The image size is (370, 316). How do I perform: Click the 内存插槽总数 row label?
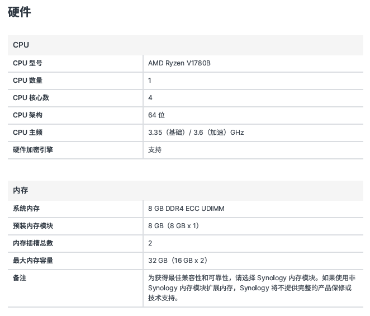tap(33, 243)
